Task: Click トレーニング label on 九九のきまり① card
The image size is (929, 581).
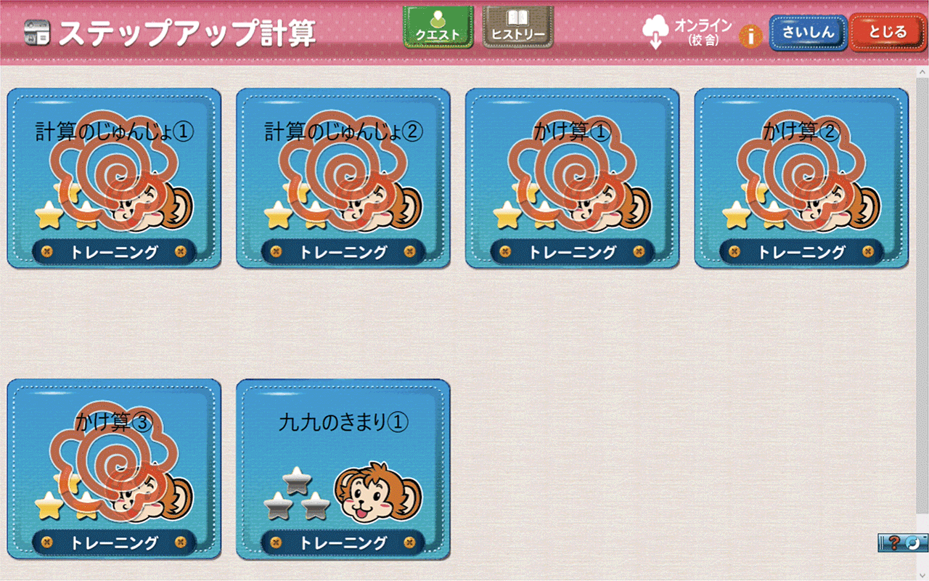Action: [x=343, y=543]
